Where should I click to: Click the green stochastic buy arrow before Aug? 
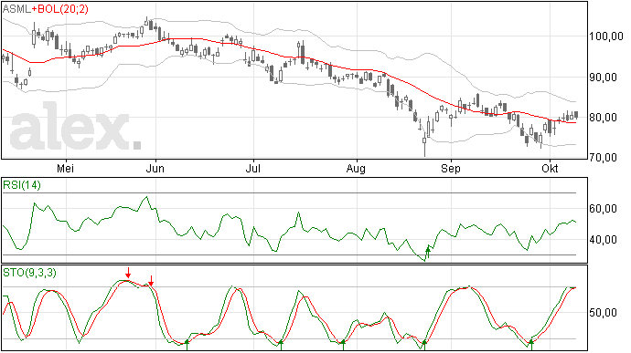[343, 345]
